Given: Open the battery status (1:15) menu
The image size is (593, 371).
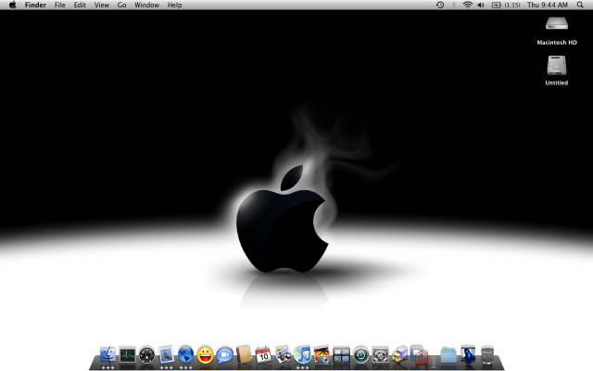Looking at the screenshot, I should [x=506, y=5].
